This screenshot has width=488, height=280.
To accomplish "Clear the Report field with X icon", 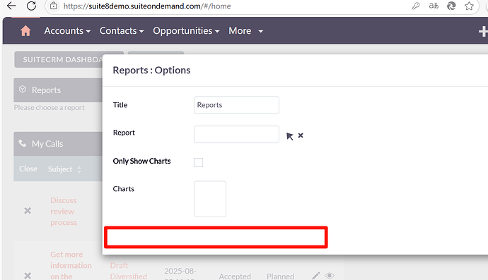I will tap(301, 135).
